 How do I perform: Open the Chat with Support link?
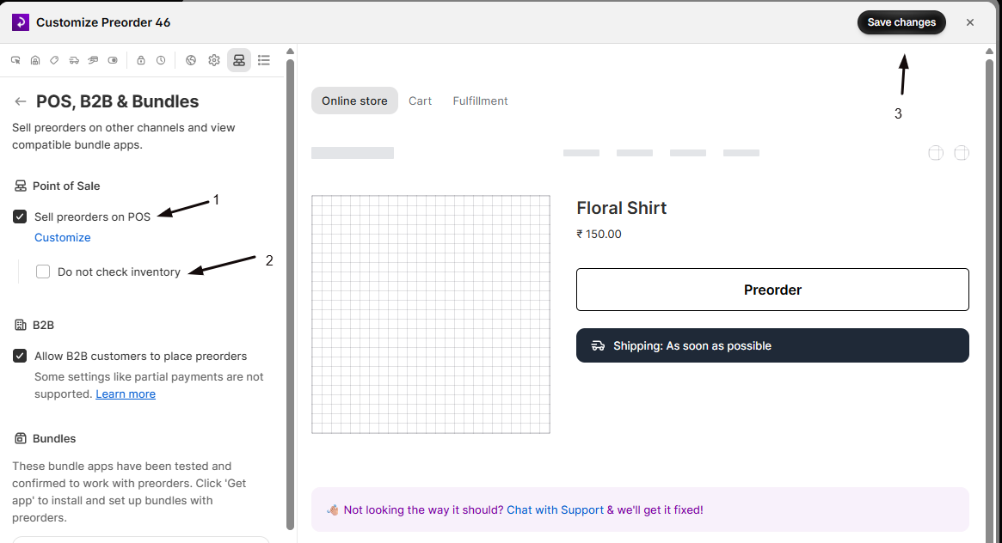click(556, 509)
